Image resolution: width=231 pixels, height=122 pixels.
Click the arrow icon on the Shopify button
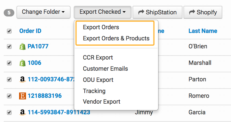[x=192, y=12]
